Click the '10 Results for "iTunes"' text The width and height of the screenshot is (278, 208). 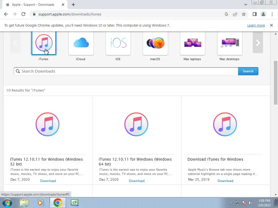click(x=26, y=90)
